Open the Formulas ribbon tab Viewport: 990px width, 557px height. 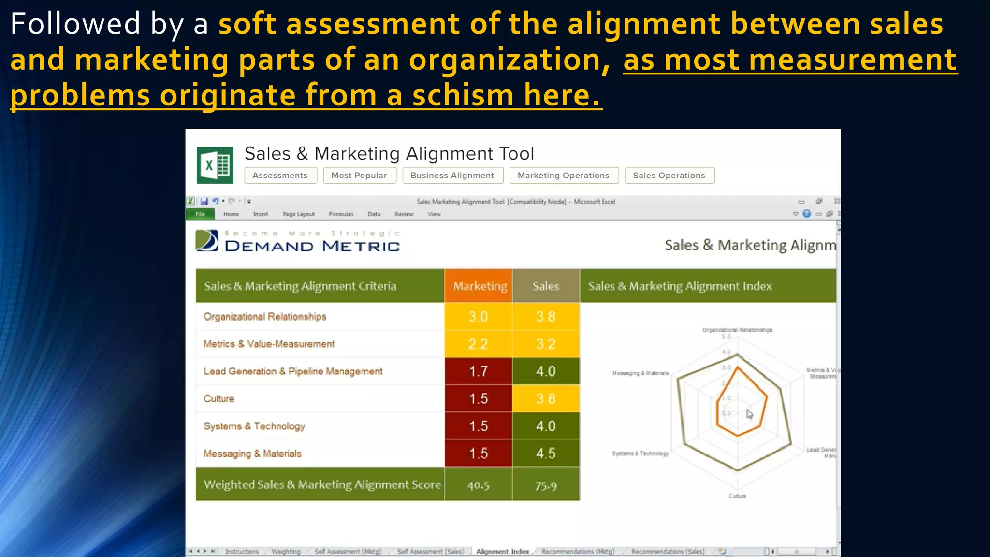click(x=341, y=214)
